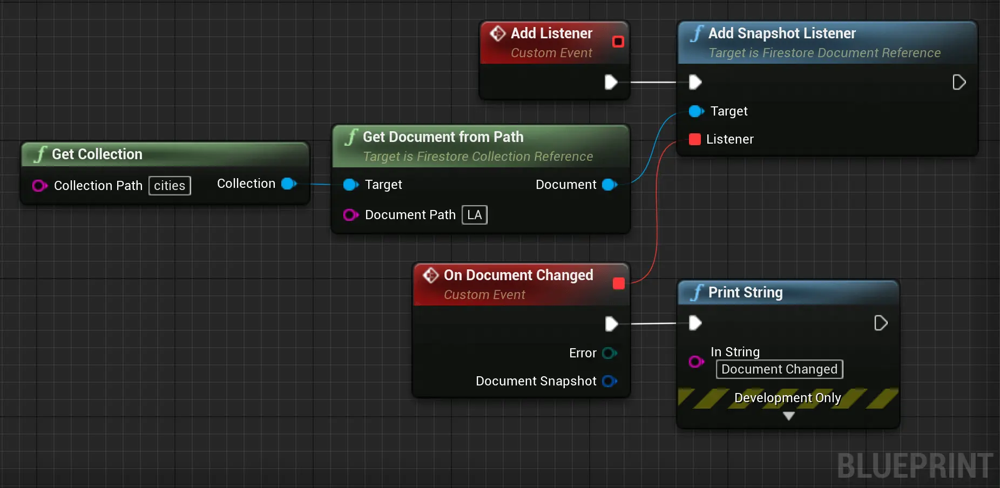Click the Add Listener event delegate pin
The height and width of the screenshot is (488, 1000).
[618, 42]
